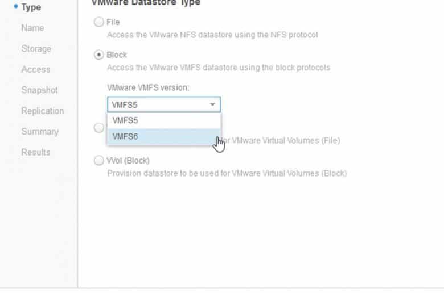Screen dimensions: 444x293
Task: Click the File option label
Action: (x=113, y=22)
